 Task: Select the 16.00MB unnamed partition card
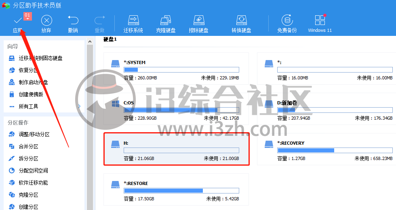(326, 69)
